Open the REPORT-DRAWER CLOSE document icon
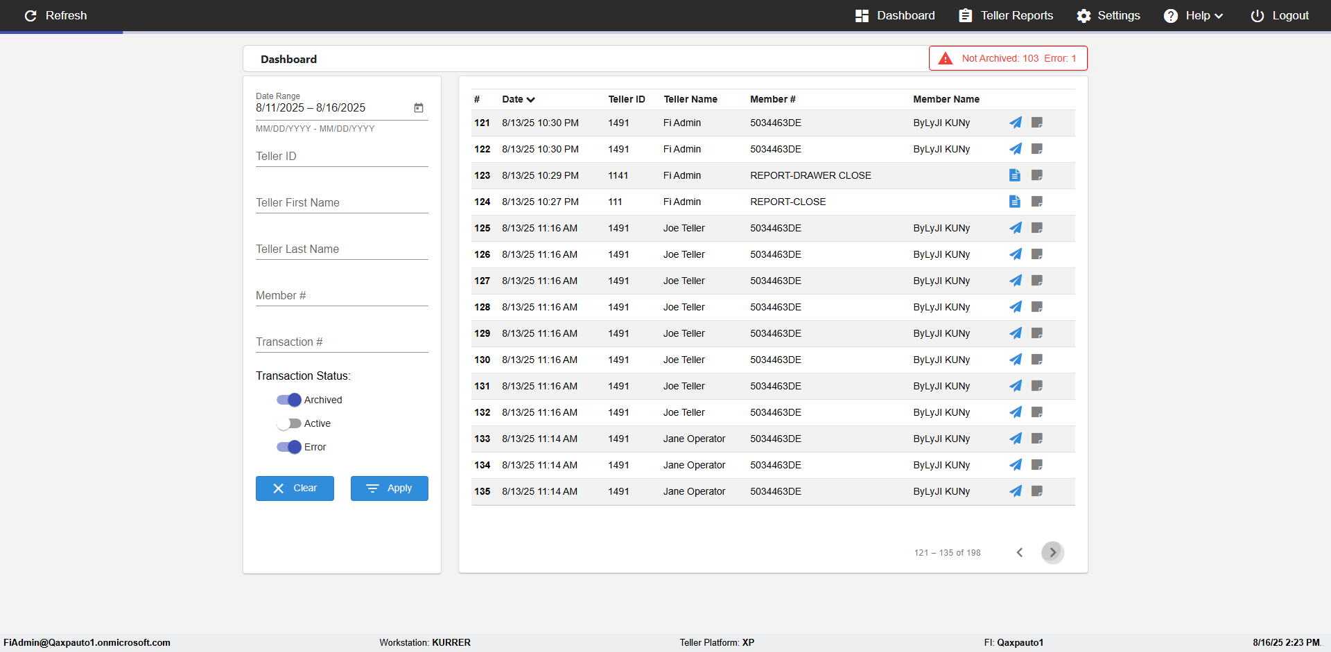The width and height of the screenshot is (1331, 652). [1015, 175]
